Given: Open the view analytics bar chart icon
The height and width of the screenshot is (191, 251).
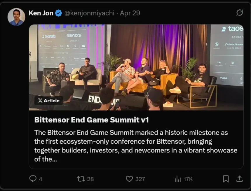Looking at the screenshot, I should [177, 178].
